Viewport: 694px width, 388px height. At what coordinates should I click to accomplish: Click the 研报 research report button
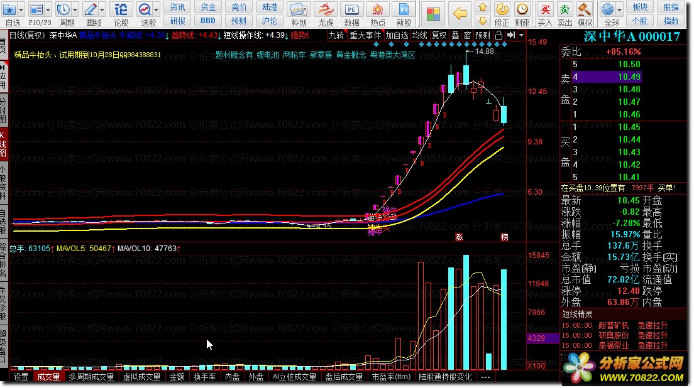click(177, 20)
